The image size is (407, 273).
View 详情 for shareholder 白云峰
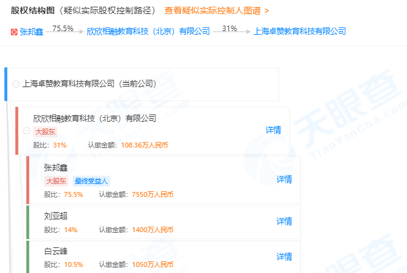tap(284, 257)
